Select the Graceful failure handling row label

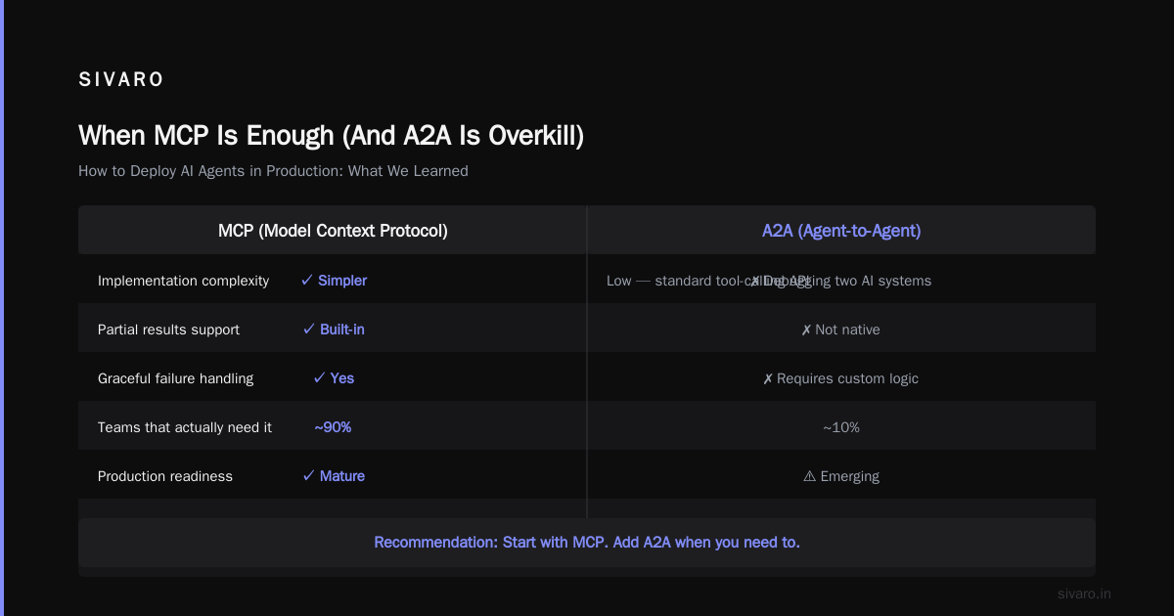[x=175, y=378]
